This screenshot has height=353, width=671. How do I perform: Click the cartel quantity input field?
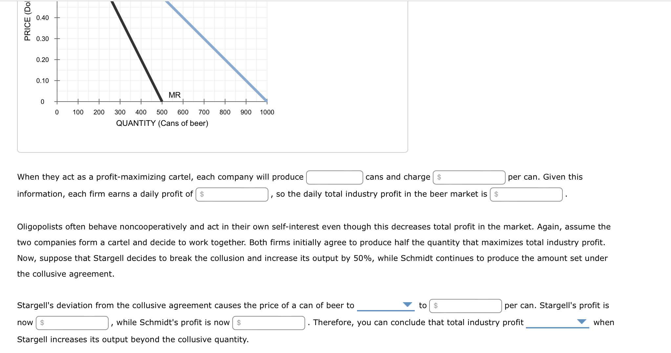pos(334,177)
